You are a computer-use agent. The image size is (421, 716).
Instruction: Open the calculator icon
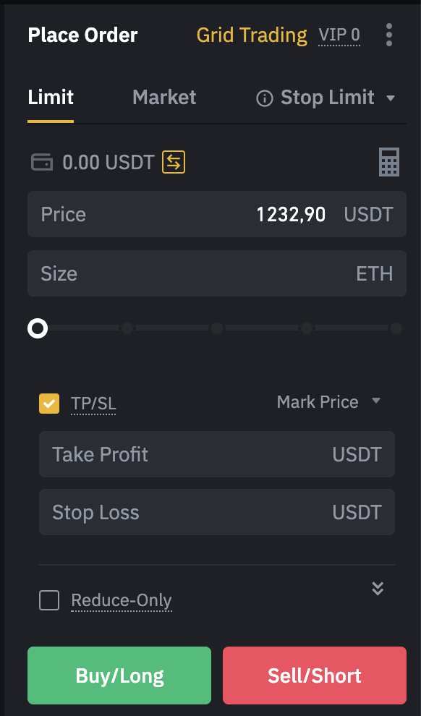tap(389, 162)
